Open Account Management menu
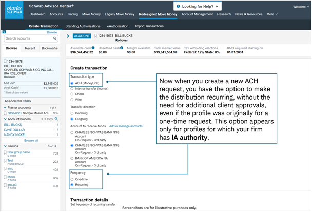Screen dimensions: 312x212 (197, 14)
